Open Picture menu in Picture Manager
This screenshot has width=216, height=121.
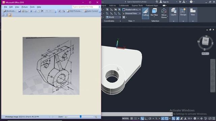(x=25, y=7)
